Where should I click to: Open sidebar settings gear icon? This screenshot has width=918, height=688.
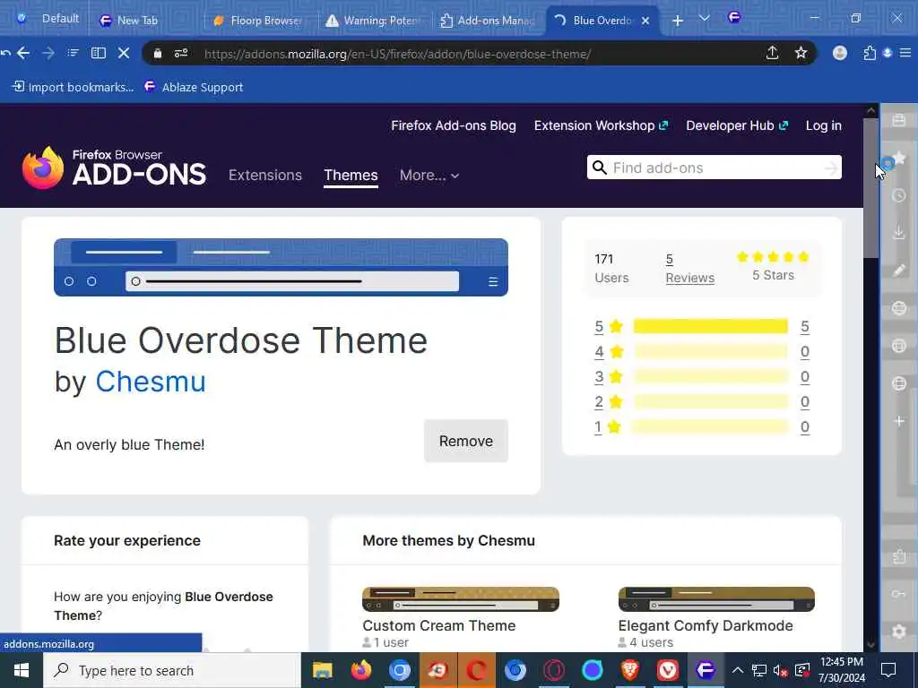point(899,632)
